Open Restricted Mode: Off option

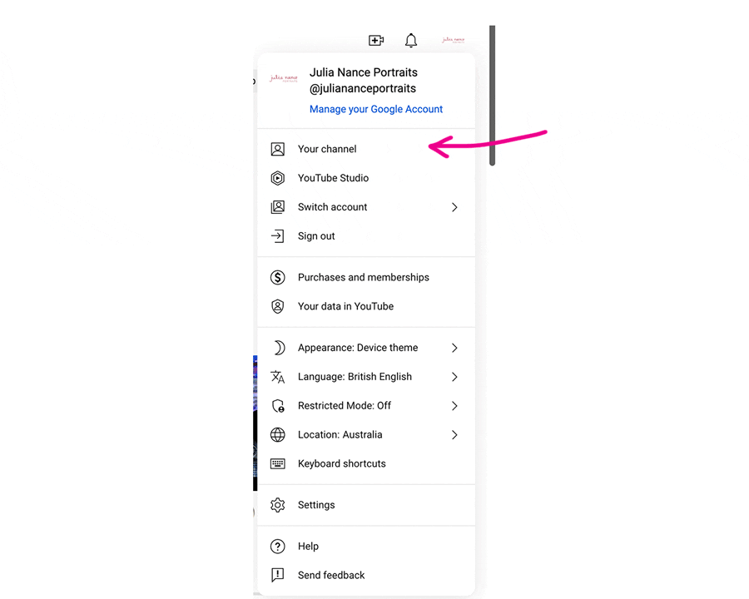366,406
